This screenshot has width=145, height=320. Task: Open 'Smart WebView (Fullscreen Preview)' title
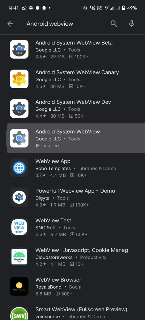click(x=81, y=309)
